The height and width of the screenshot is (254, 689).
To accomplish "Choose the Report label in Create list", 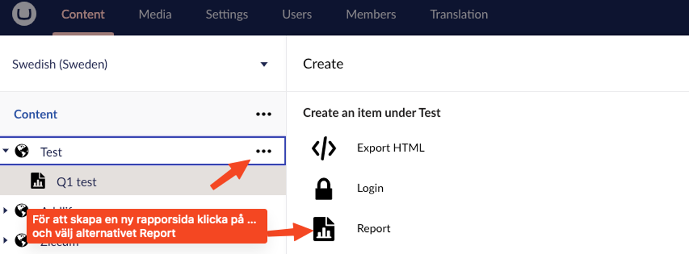I will 374,229.
